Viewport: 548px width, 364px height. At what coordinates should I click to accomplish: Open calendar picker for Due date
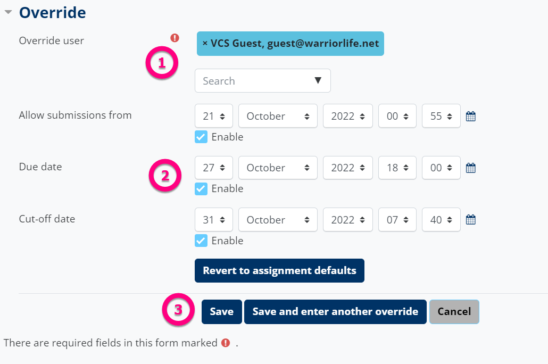click(x=470, y=168)
